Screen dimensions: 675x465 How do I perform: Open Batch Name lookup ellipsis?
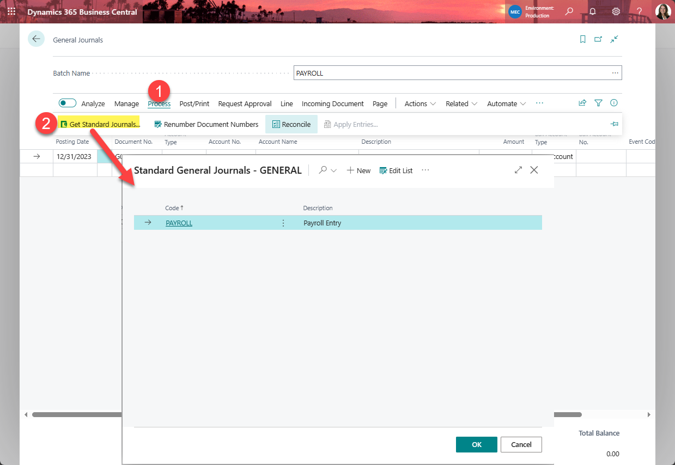coord(615,73)
